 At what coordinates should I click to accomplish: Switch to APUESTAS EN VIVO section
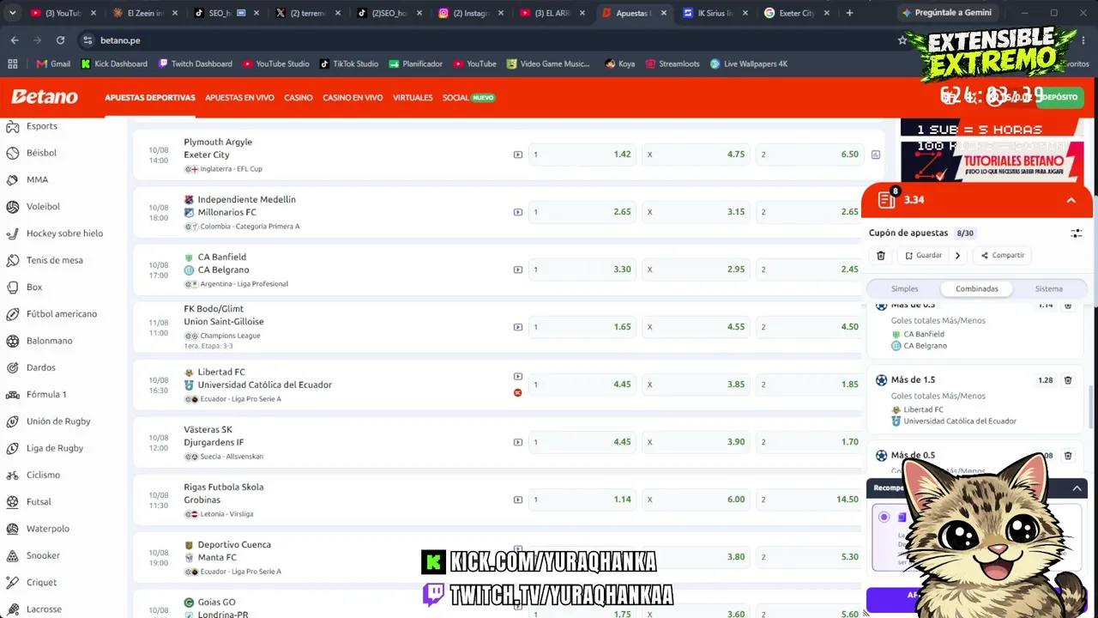[239, 98]
